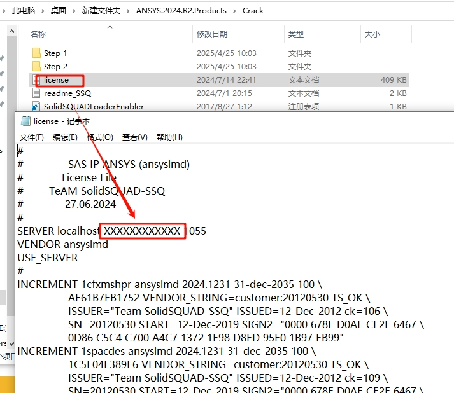Expand the chevron after 桌面 in the breadcrumb
Image resolution: width=454 pixels, height=393 pixels.
pyautogui.click(x=74, y=11)
